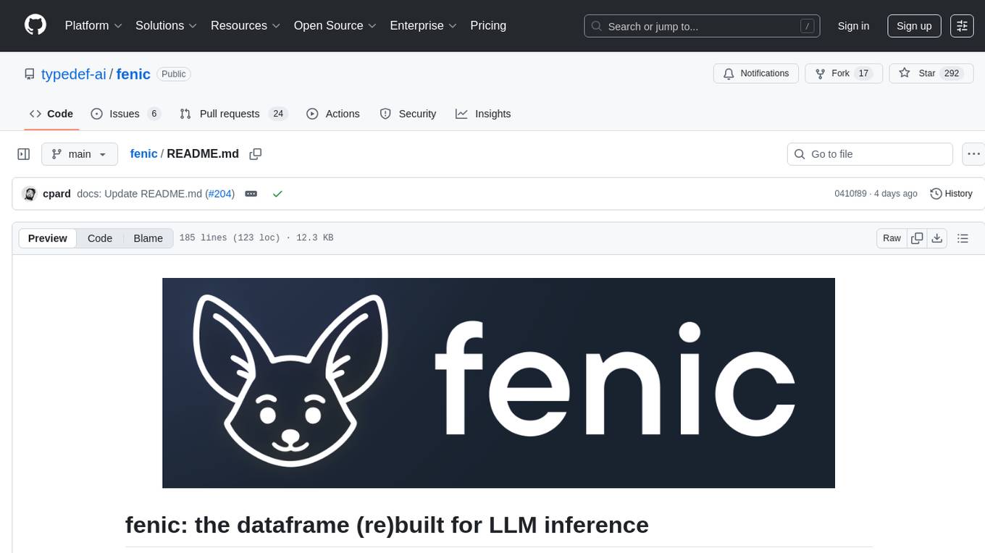
Task: Expand the Resources menu
Action: (246, 25)
